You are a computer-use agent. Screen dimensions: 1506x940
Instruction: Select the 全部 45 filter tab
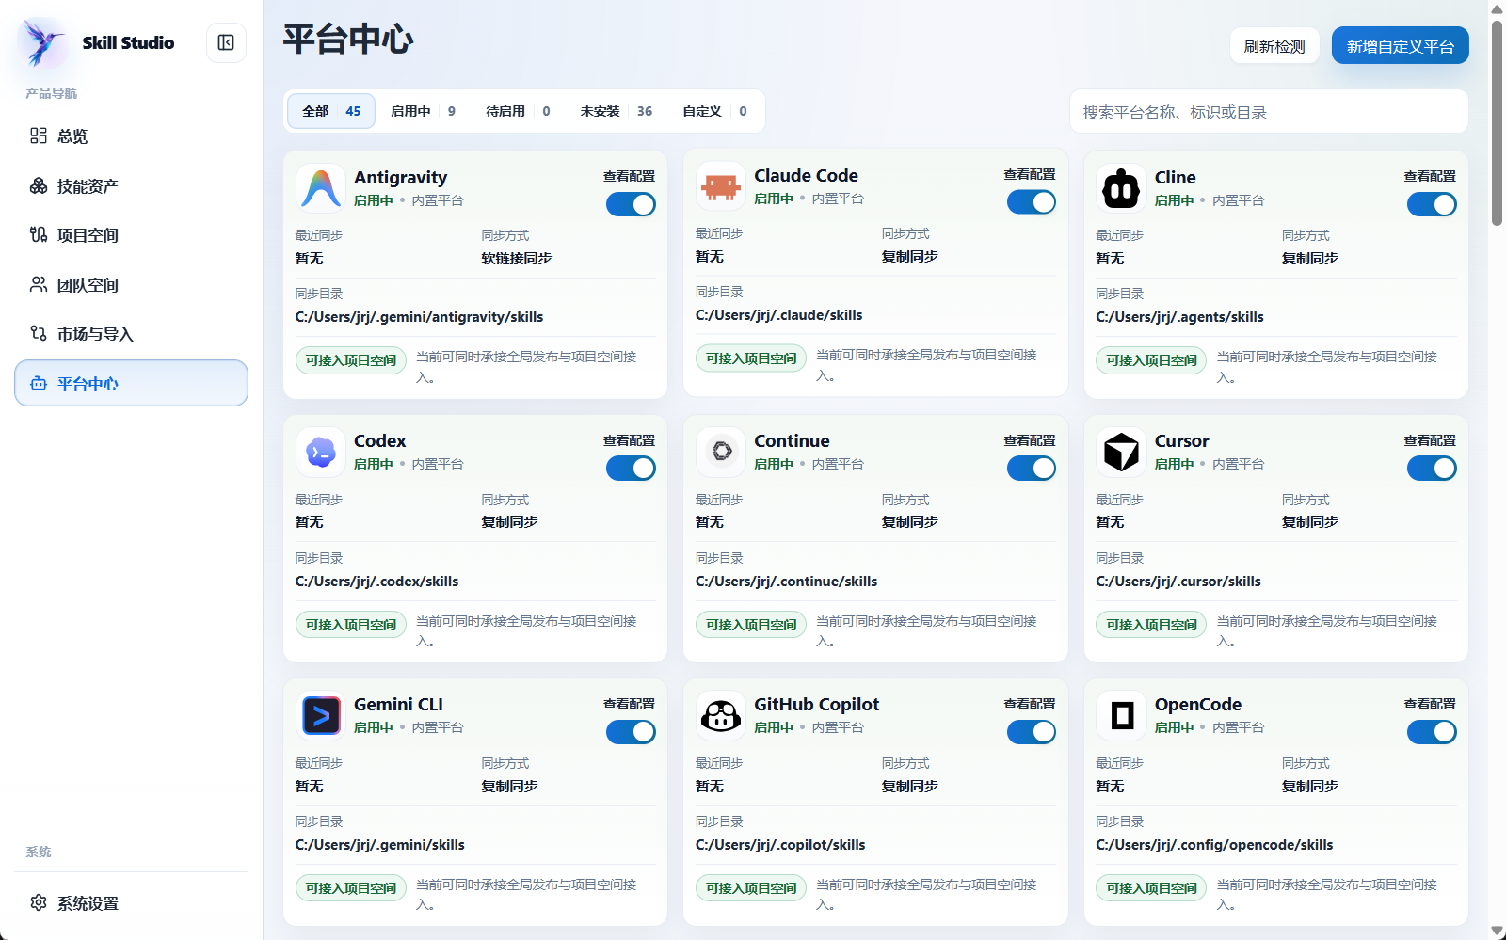point(331,111)
